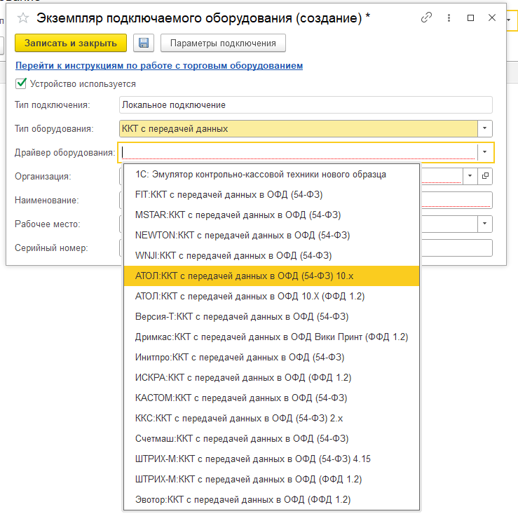This screenshot has height=528, width=518.
Task: Open Параметры подключения button
Action: [223, 43]
